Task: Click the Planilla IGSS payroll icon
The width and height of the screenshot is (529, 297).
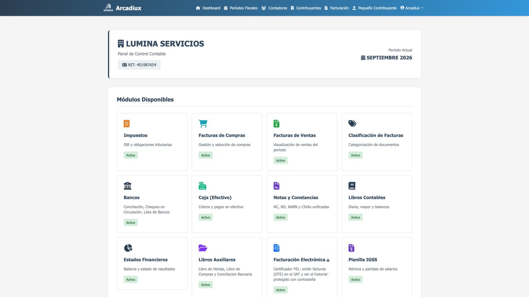Action: [351, 248]
